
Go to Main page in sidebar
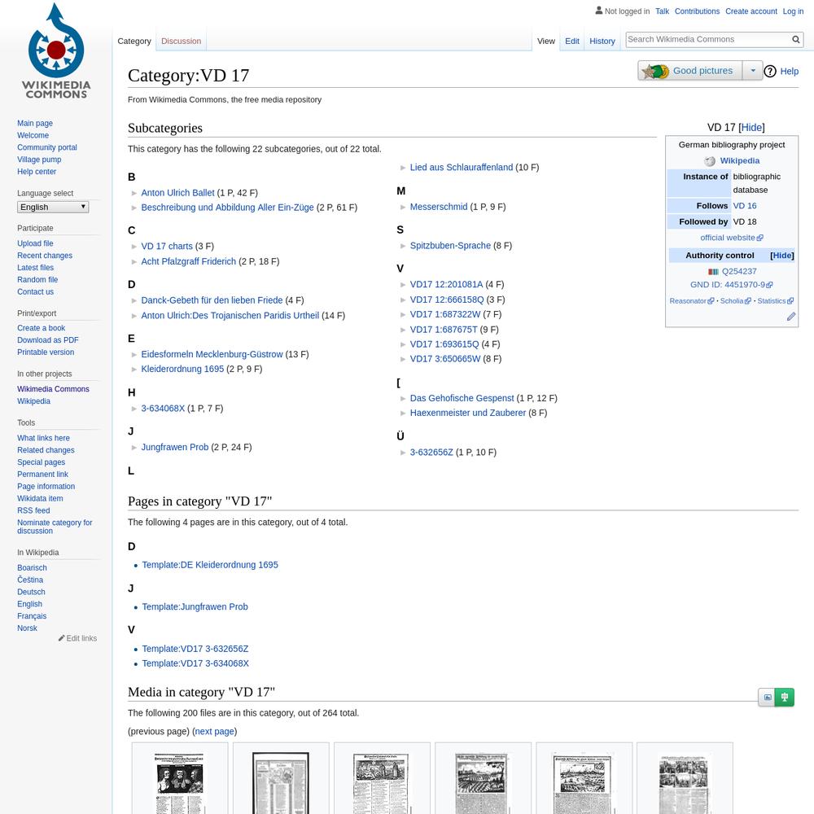point(35,124)
